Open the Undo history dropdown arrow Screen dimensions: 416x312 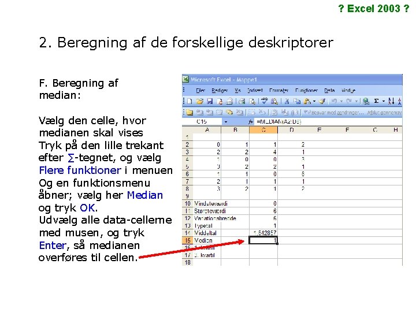click(341, 101)
